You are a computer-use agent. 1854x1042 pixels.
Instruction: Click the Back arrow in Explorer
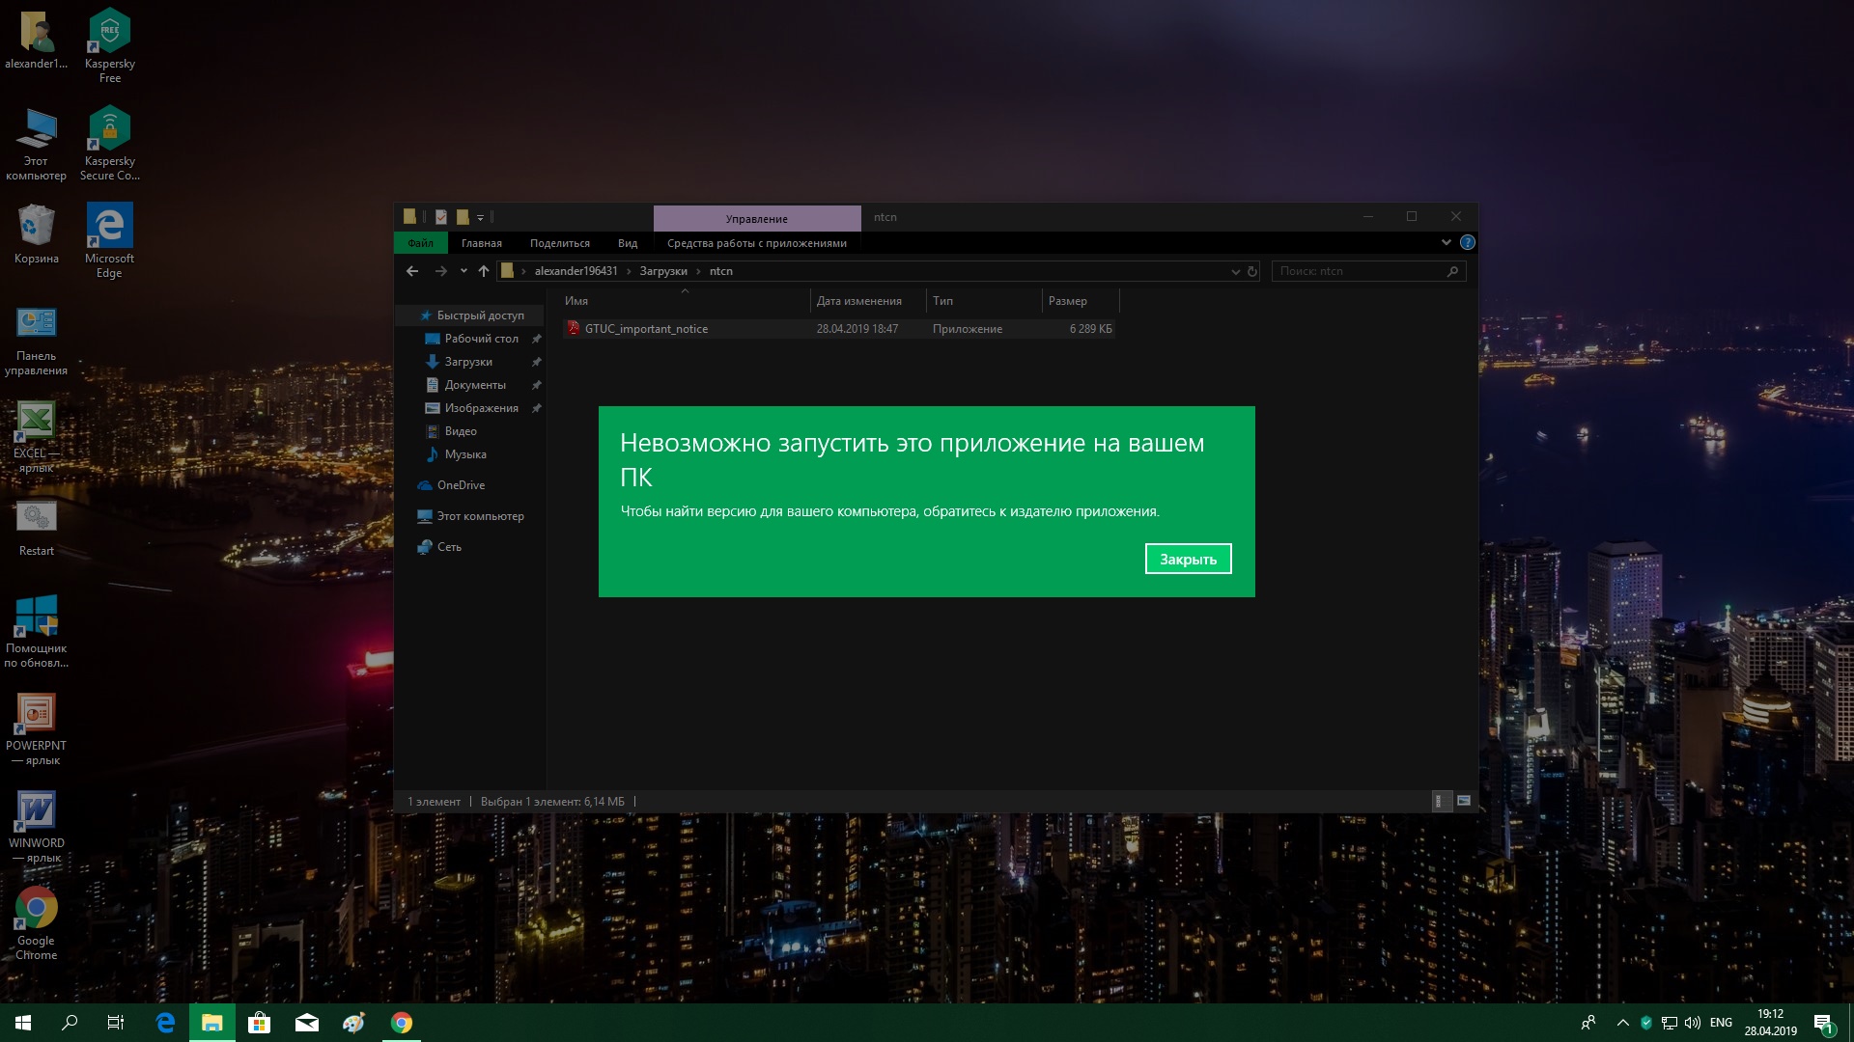(x=412, y=271)
